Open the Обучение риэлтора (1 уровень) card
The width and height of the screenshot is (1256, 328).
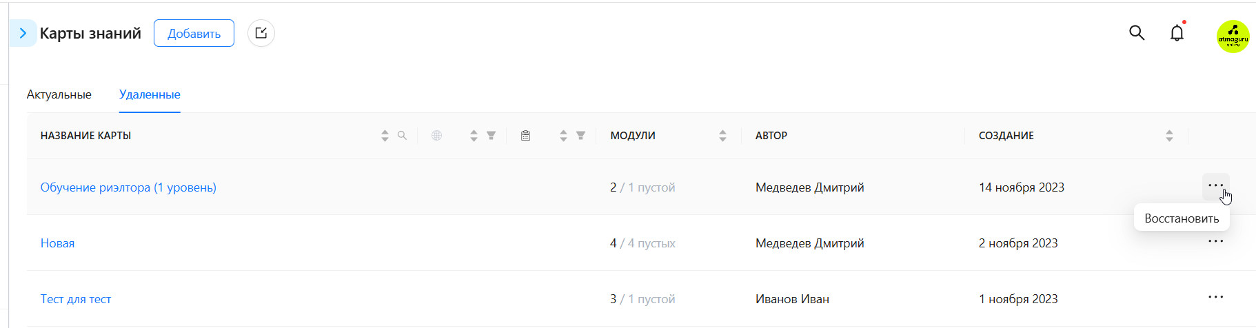(x=128, y=187)
